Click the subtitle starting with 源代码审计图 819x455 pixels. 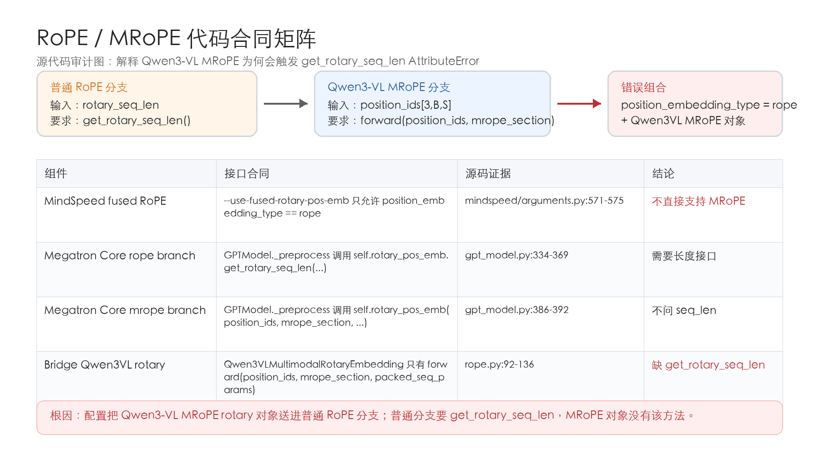pos(258,61)
